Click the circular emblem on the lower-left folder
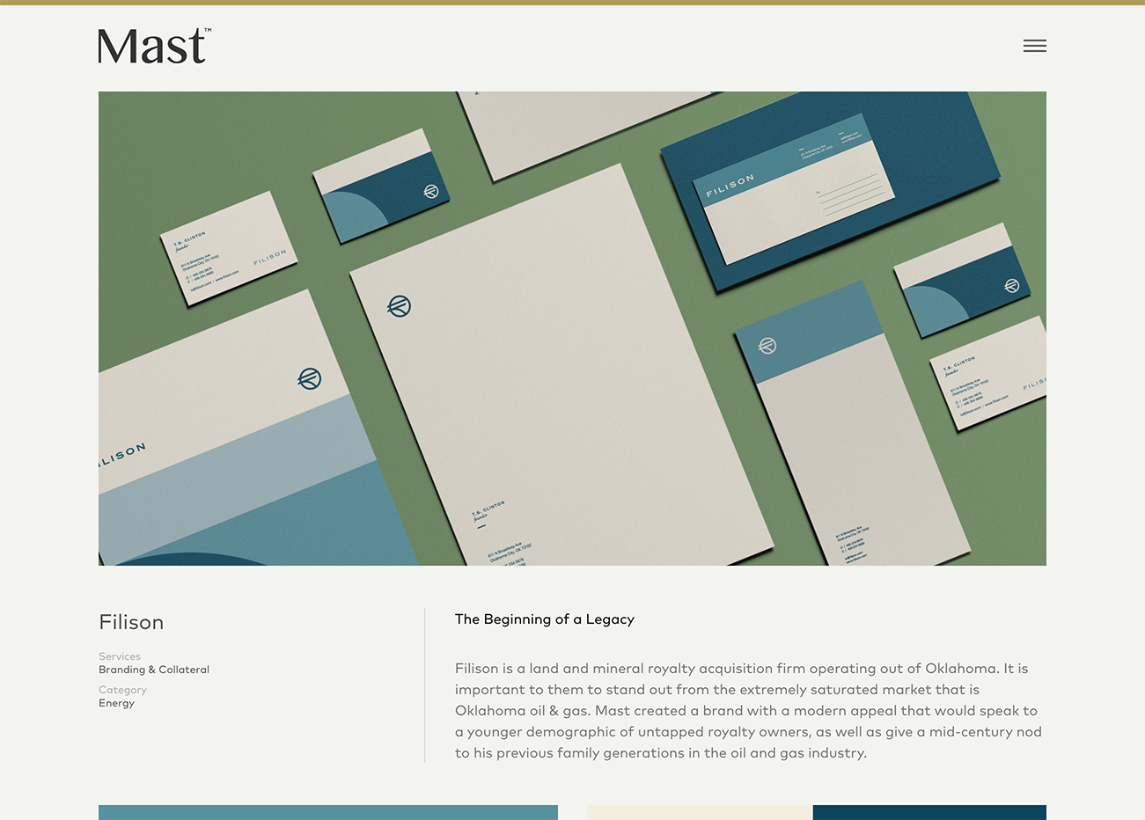The image size is (1145, 820). (309, 378)
